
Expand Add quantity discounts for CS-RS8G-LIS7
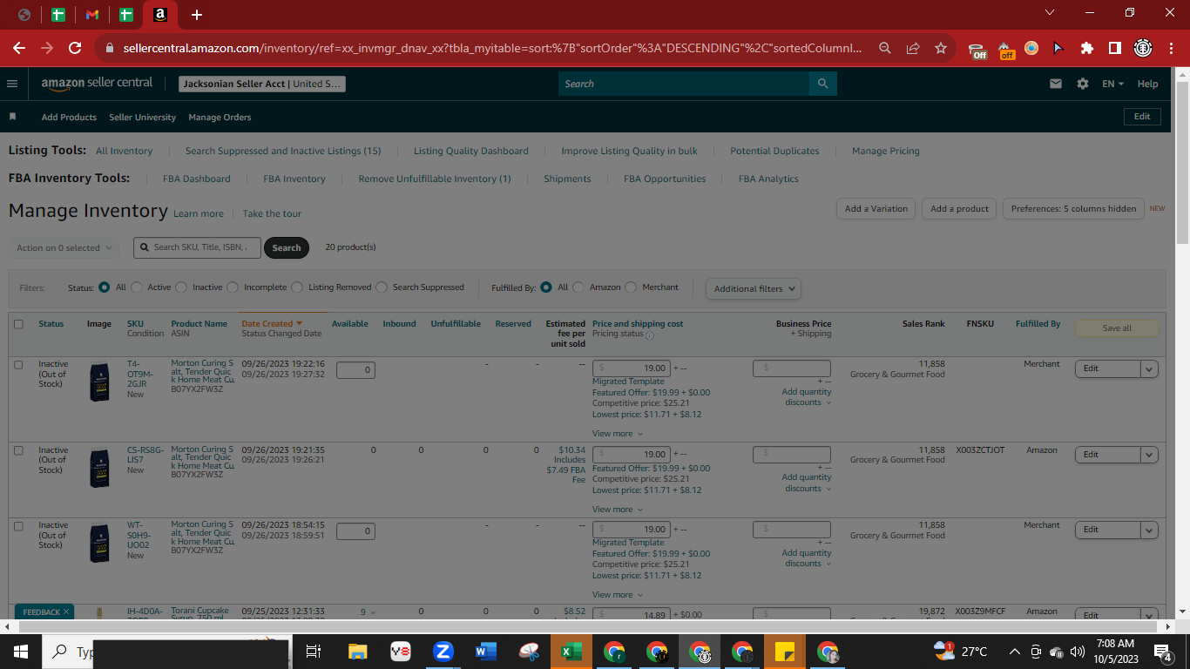coord(806,483)
